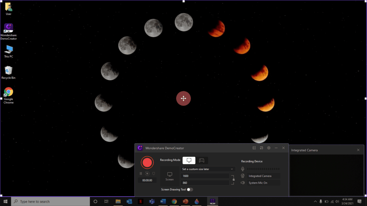This screenshot has width=367, height=206.
Task: Click the DemoCreator window mode switch icon
Action: tap(261, 148)
